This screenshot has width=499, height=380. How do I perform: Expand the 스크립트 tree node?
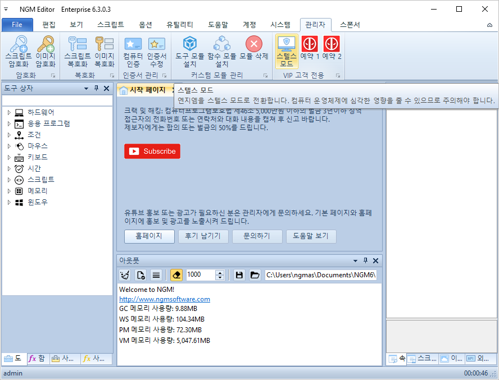tap(9, 180)
